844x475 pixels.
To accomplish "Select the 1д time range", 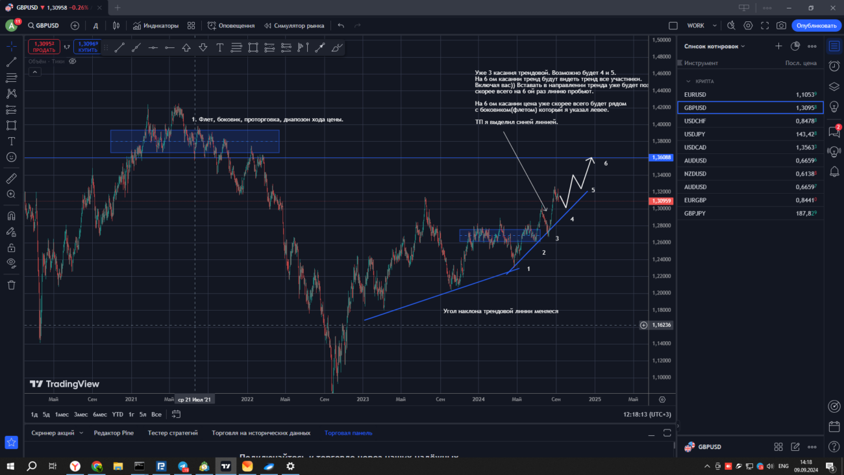I will tap(34, 415).
